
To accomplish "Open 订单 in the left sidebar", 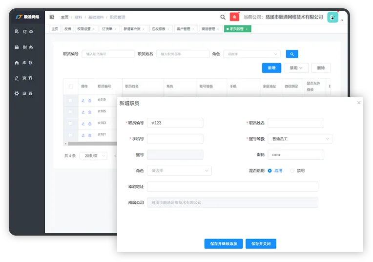I will click(24, 32).
